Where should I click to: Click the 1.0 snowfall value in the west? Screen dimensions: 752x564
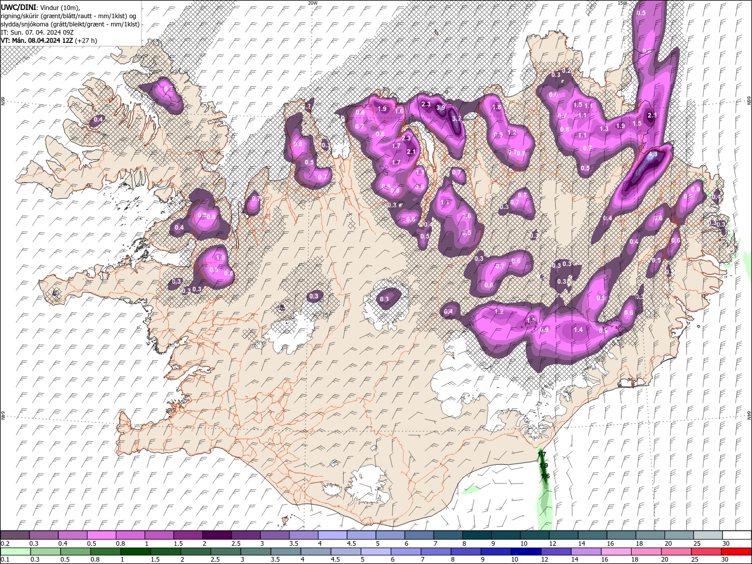[220, 257]
